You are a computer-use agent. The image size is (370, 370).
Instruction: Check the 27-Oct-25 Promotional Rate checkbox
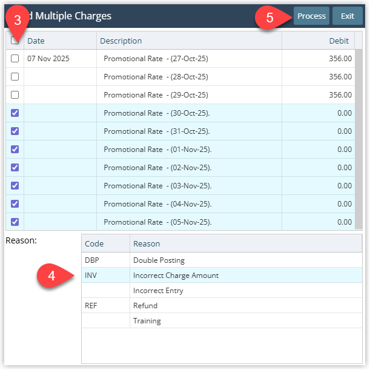click(x=15, y=58)
